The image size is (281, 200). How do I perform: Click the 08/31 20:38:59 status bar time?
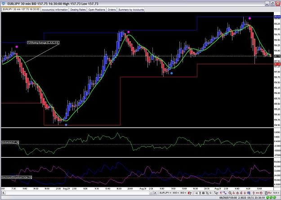(x=256, y=197)
